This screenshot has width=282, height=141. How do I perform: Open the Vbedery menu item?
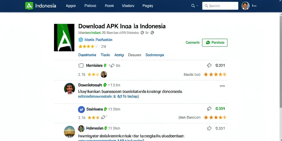(x=128, y=6)
